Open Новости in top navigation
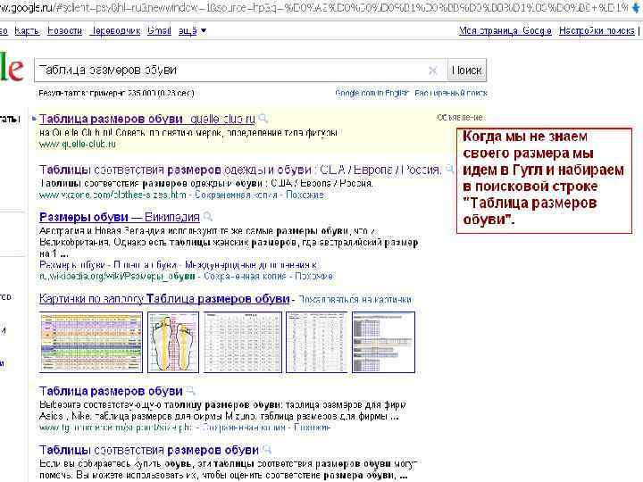The width and height of the screenshot is (643, 482). click(64, 30)
